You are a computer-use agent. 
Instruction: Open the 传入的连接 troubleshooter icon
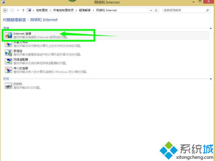[8, 70]
